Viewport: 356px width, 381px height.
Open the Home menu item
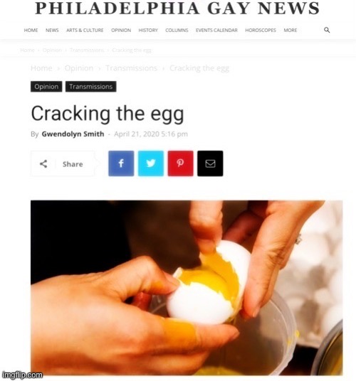(x=31, y=30)
